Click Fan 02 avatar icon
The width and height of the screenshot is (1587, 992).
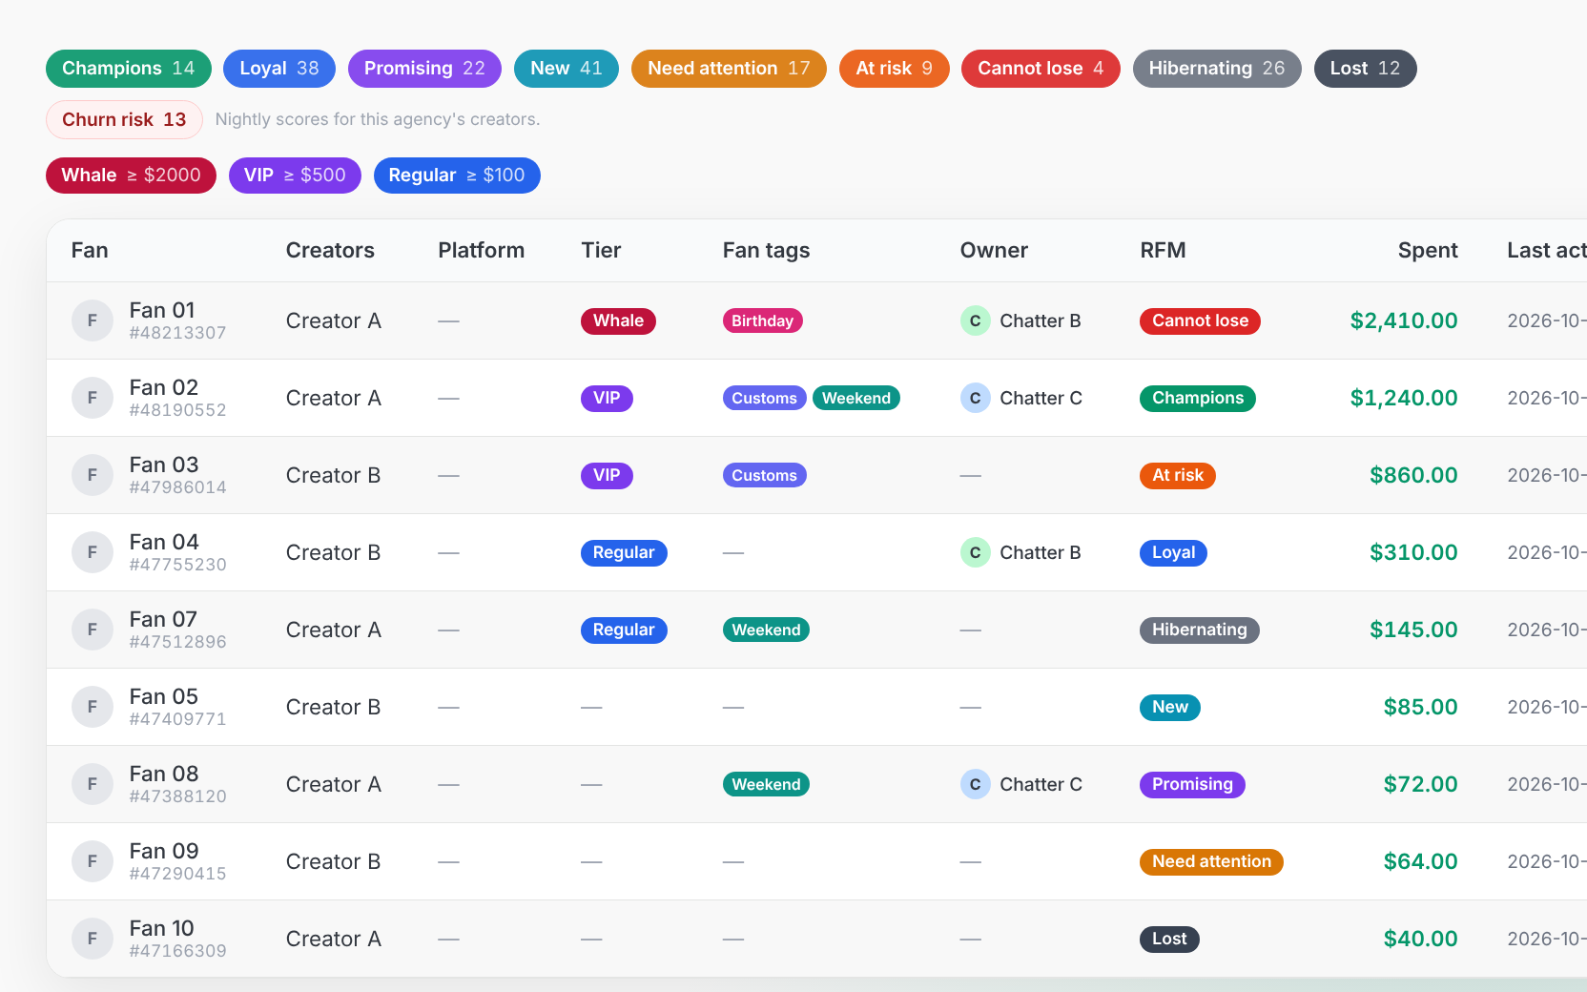93,398
